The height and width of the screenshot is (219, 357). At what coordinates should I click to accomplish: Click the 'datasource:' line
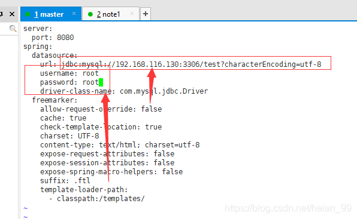[55, 55]
